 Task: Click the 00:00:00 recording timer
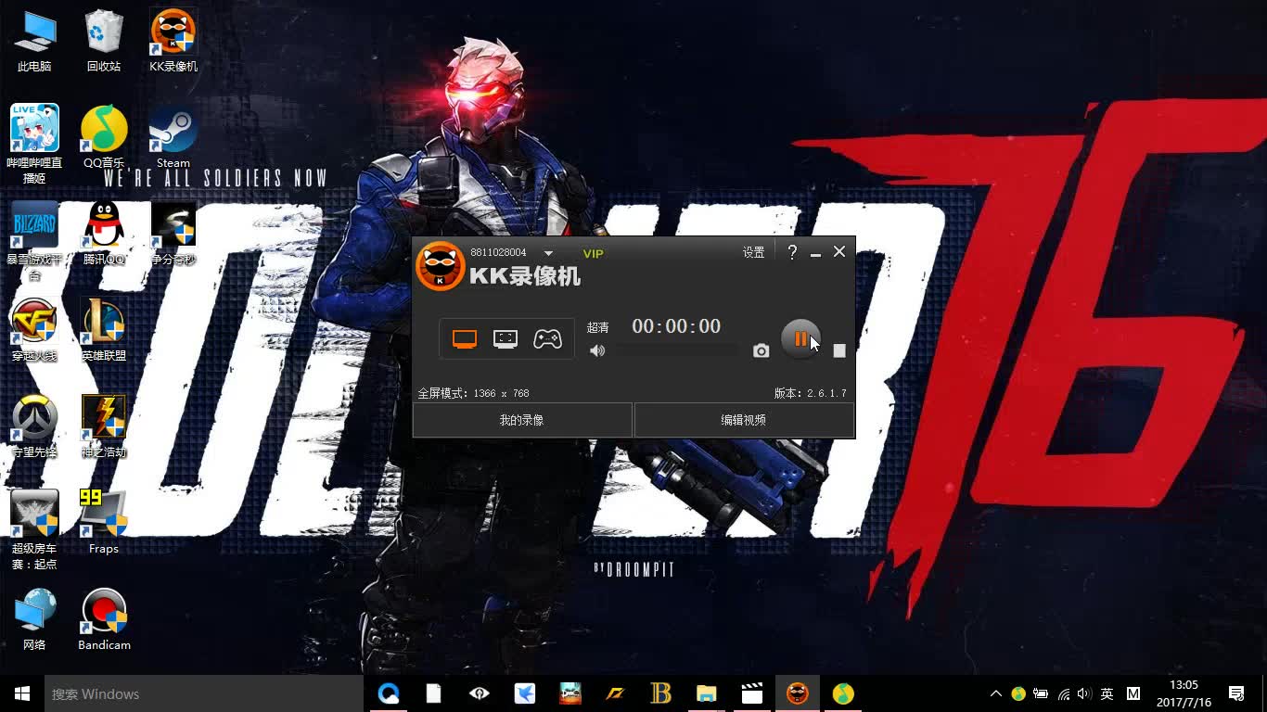[676, 326]
